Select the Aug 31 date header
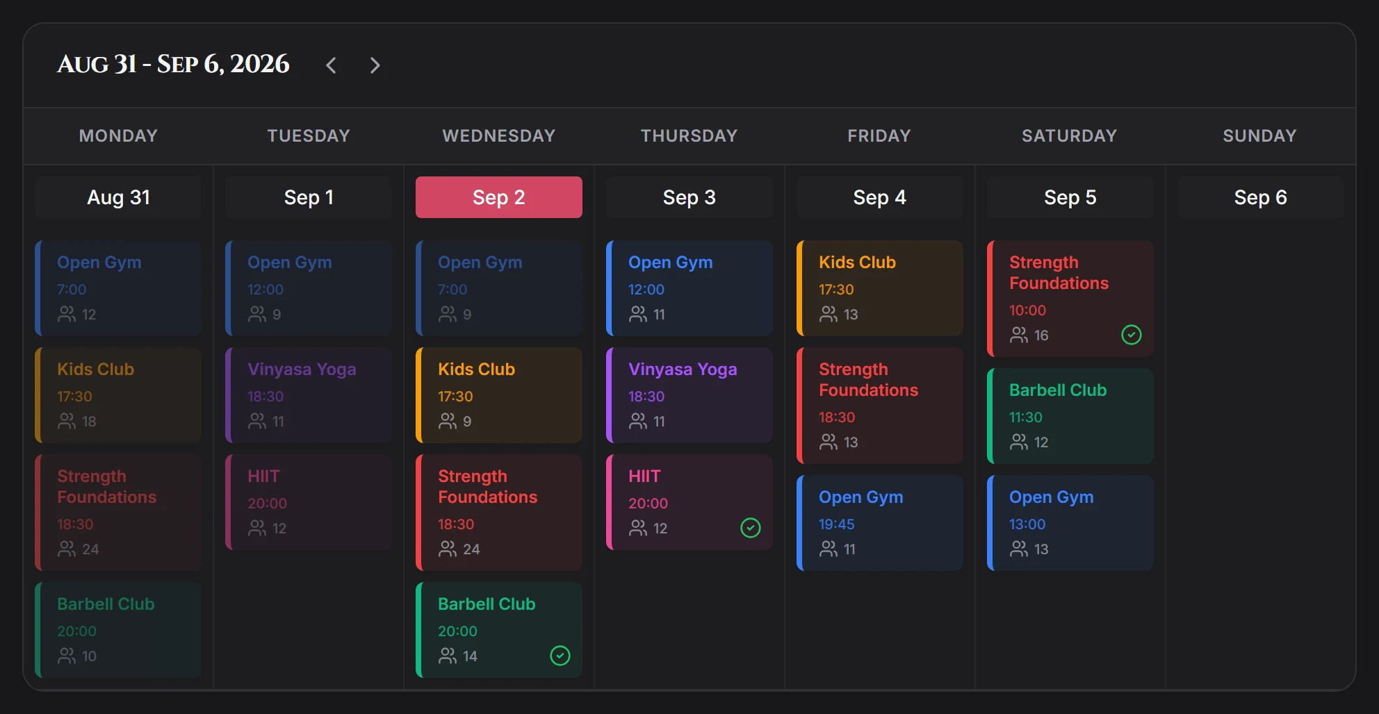 (x=118, y=197)
